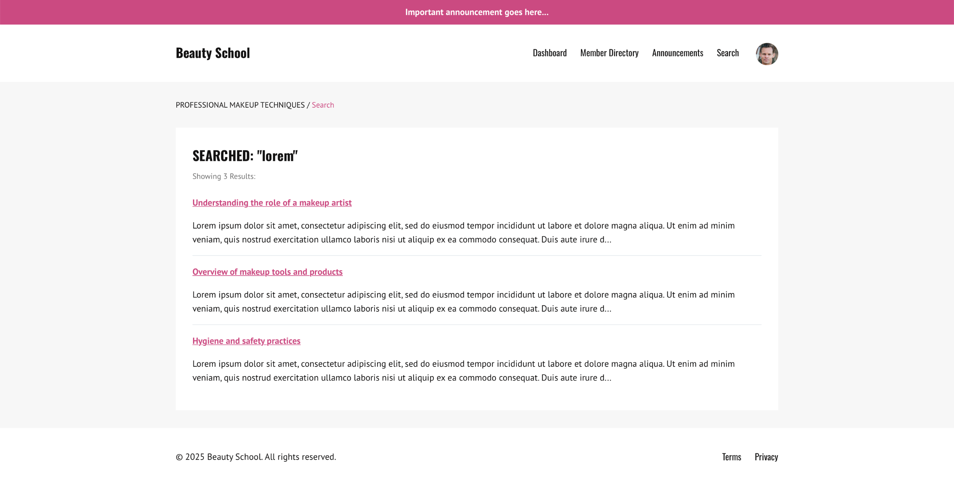Click excerpt under the hygiene practices result
The image size is (954, 486).
463,371
